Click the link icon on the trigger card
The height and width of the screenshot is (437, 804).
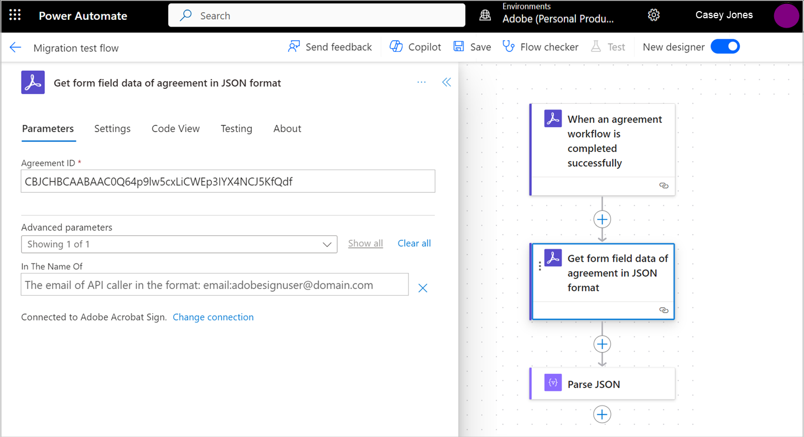pos(663,186)
